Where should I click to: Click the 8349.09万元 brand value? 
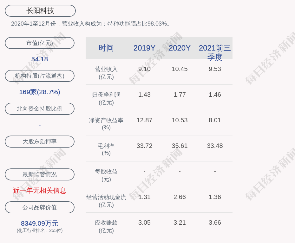pos(40,223)
